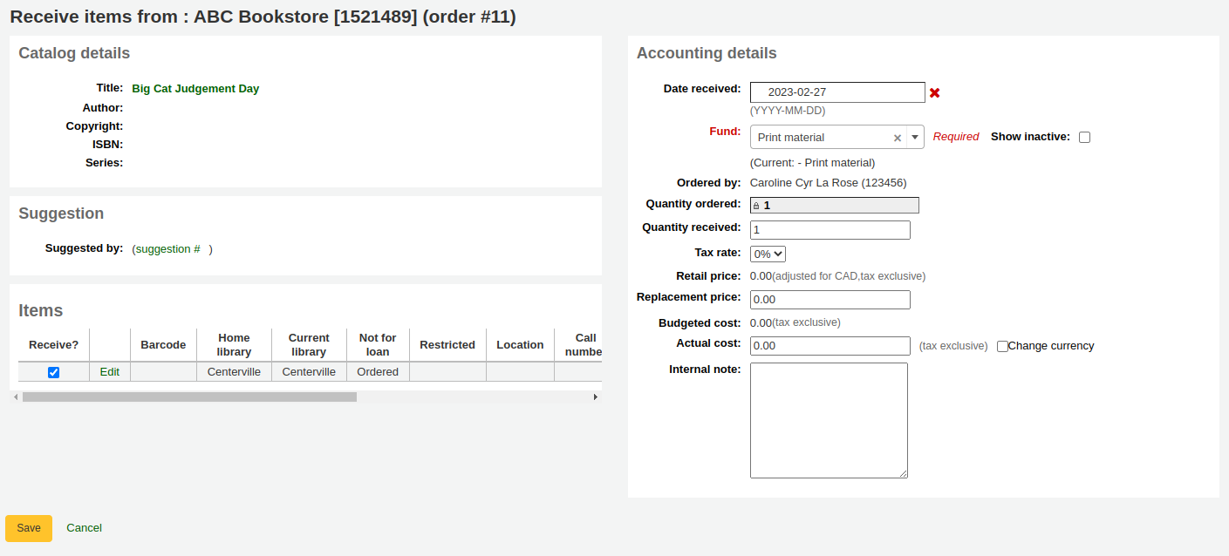
Task: Click the padlock icon in Quantity ordered field
Action: point(756,204)
